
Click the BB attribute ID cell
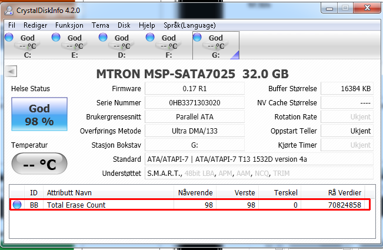[34, 205]
